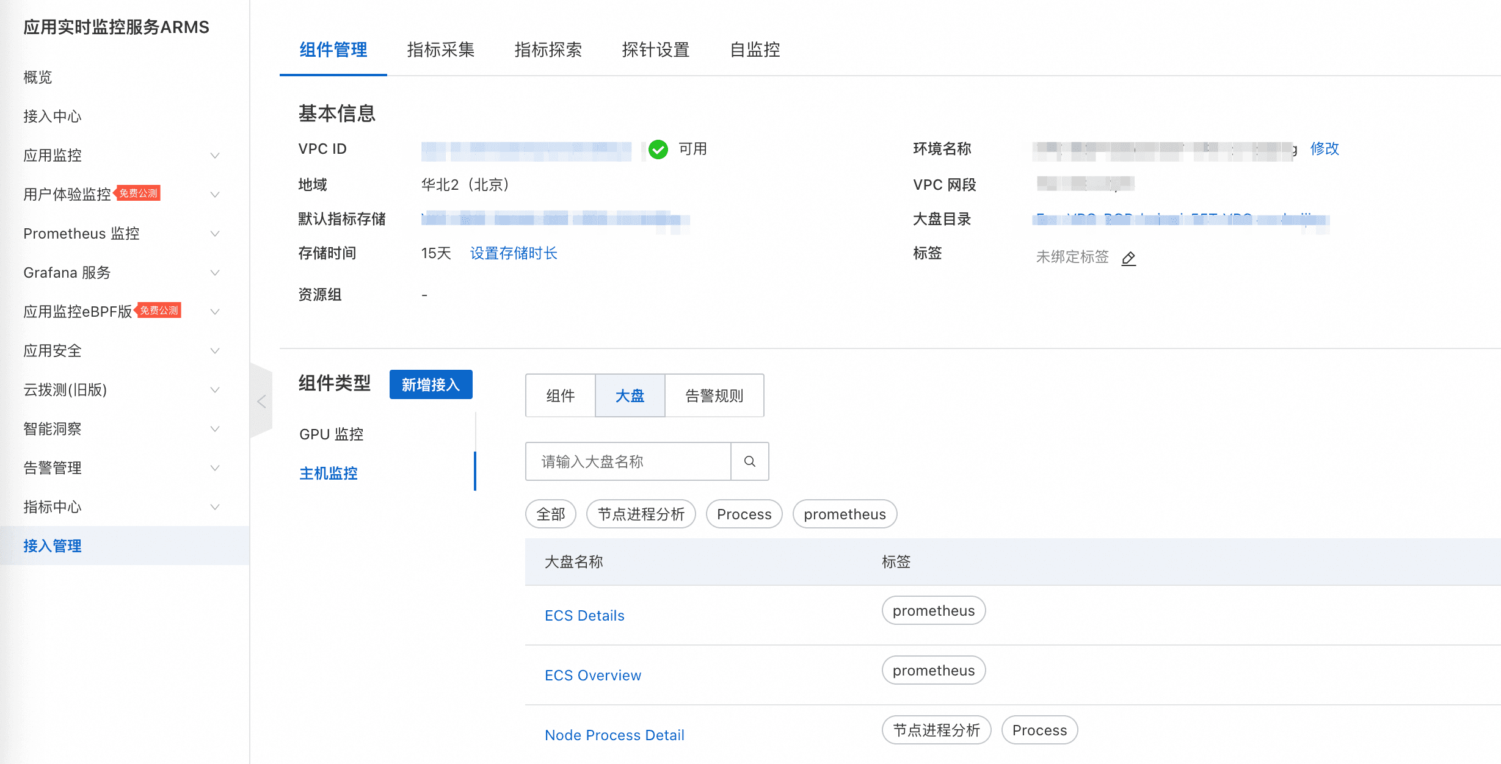Click the pencil edit icon beside 未绑定标签
This screenshot has height=764, width=1501.
[1128, 258]
